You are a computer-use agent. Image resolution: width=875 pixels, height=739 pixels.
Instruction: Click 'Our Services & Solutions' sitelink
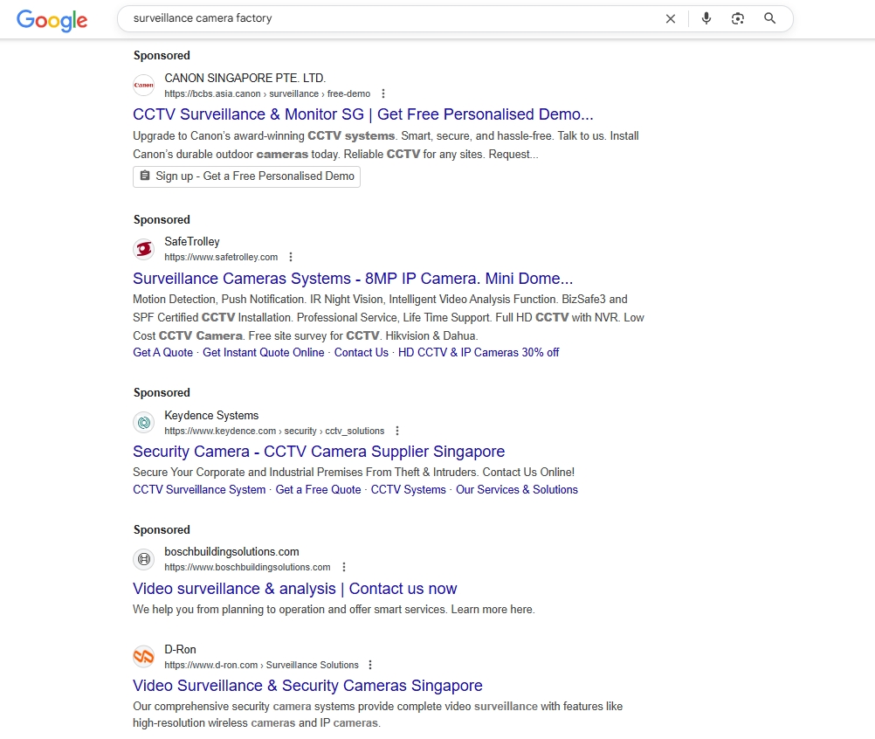tap(517, 489)
